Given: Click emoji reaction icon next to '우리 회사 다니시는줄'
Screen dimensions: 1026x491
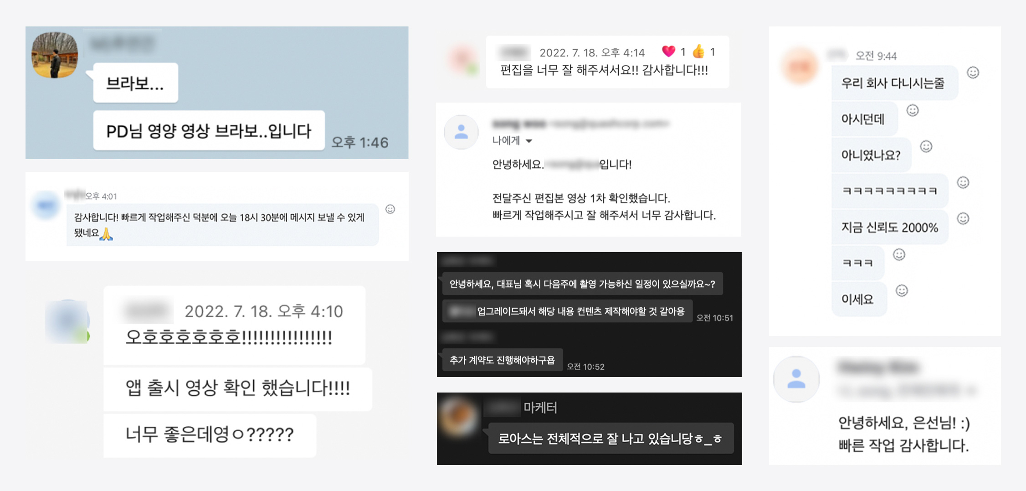Looking at the screenshot, I should 973,73.
